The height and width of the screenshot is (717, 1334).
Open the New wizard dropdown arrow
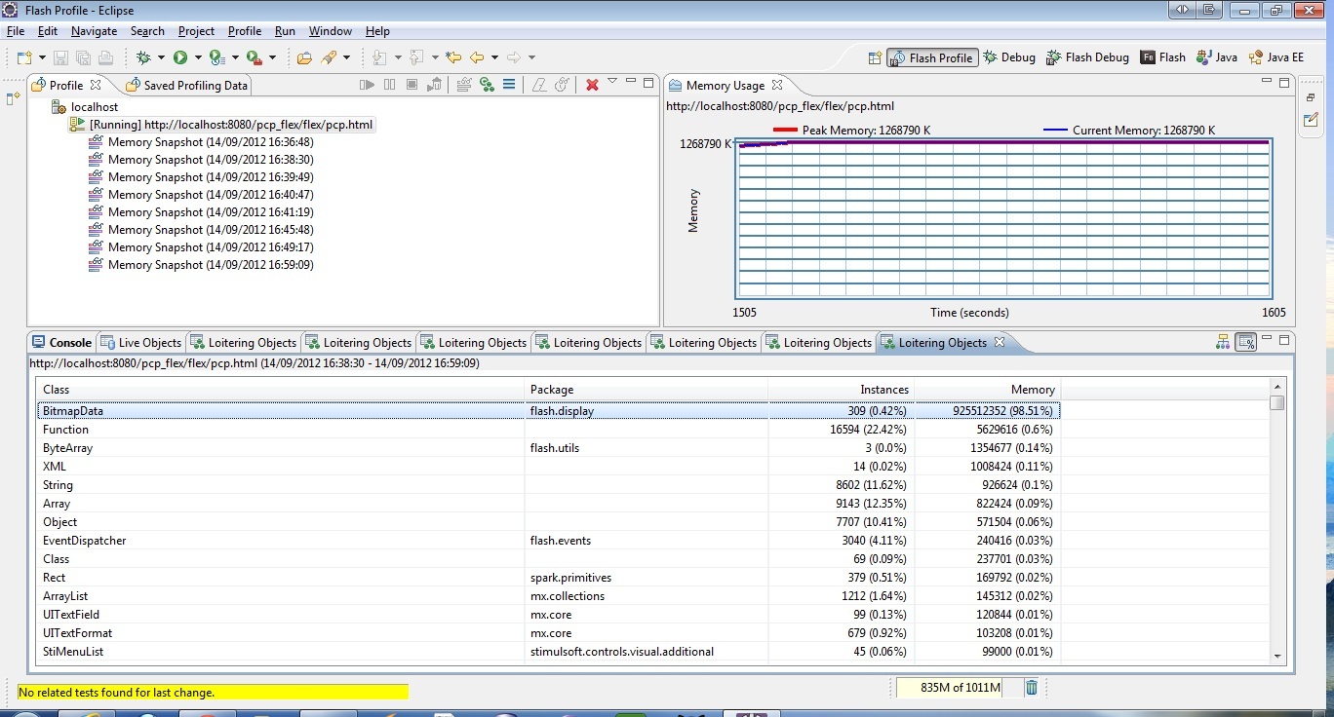[41, 58]
